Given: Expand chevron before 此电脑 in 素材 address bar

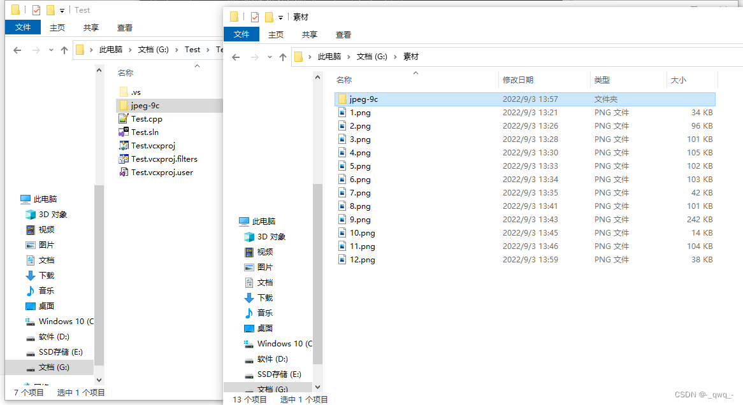Looking at the screenshot, I should pyautogui.click(x=310, y=57).
